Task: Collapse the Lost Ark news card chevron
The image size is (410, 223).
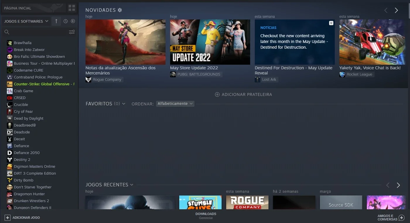Action: point(331,23)
